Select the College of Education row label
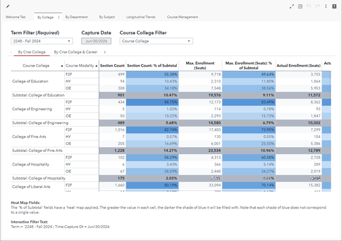342x241 pixels. 30,81
